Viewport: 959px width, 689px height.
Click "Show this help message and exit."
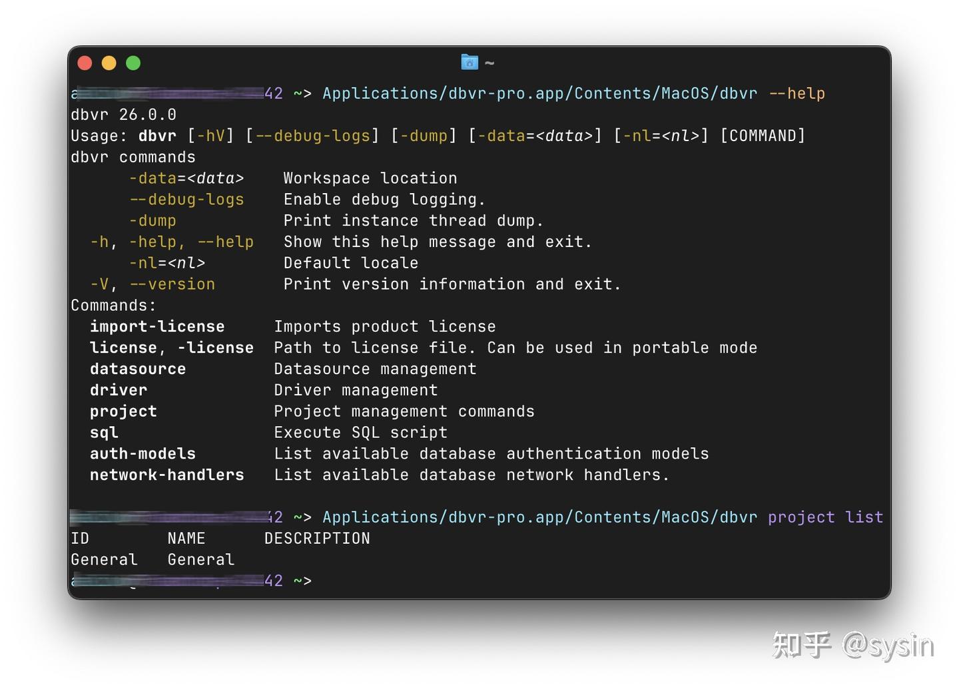point(438,242)
